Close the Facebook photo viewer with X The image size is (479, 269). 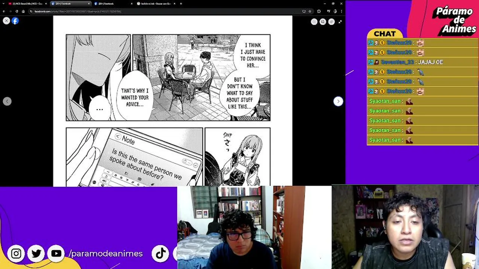coord(6,21)
